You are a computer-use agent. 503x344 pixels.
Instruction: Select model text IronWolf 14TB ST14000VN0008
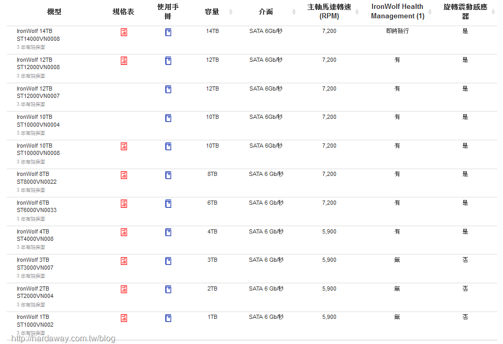coord(38,35)
